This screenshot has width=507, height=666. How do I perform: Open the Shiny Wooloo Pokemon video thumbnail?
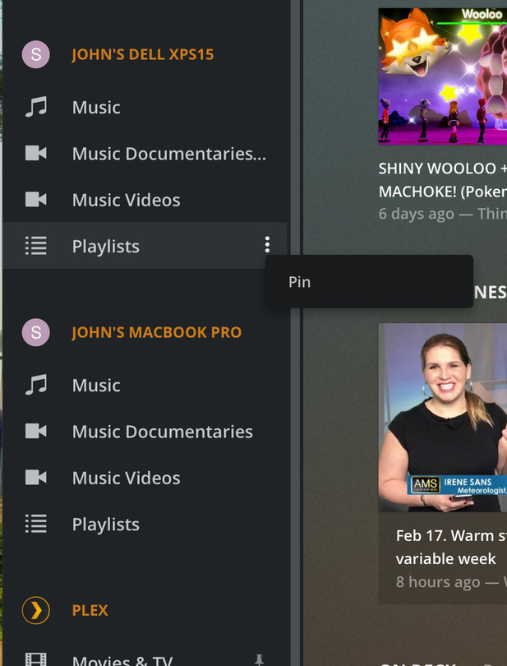[442, 76]
